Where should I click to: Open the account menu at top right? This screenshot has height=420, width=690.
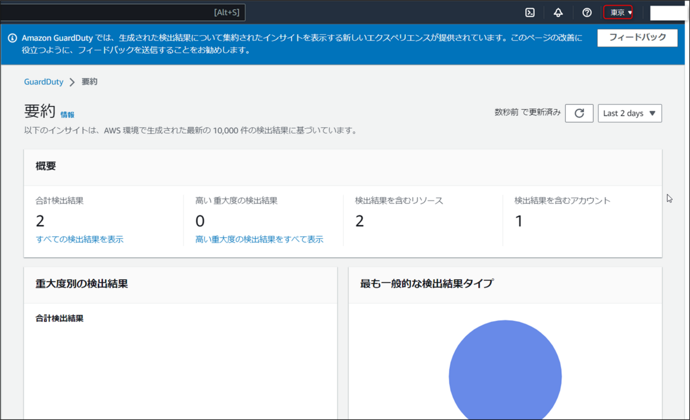pyautogui.click(x=669, y=12)
